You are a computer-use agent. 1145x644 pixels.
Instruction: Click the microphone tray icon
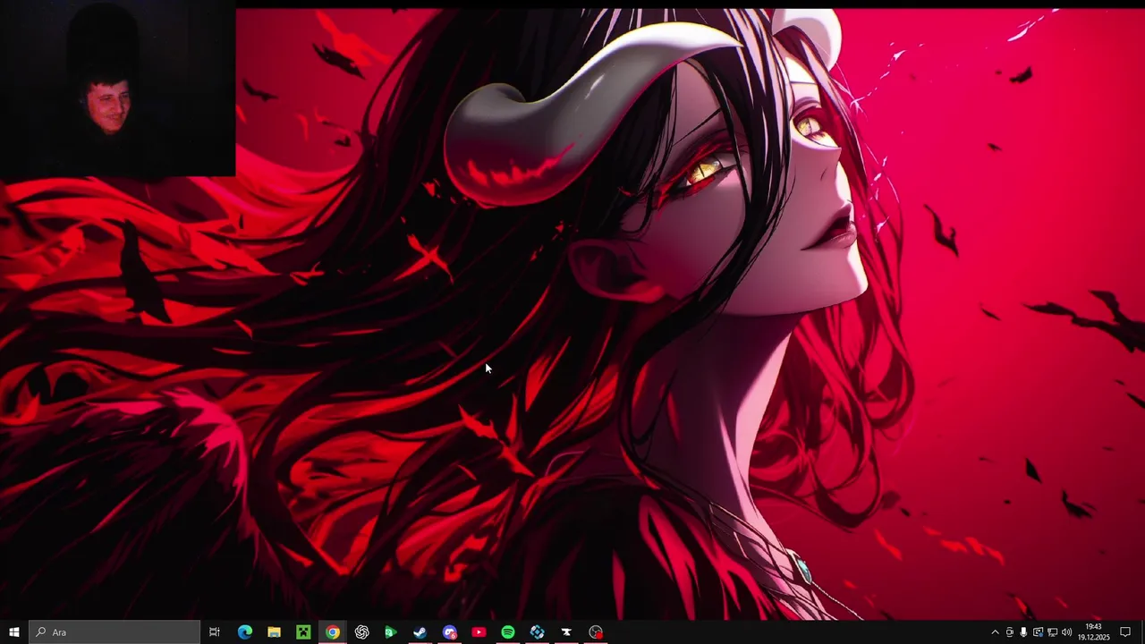click(x=1023, y=632)
